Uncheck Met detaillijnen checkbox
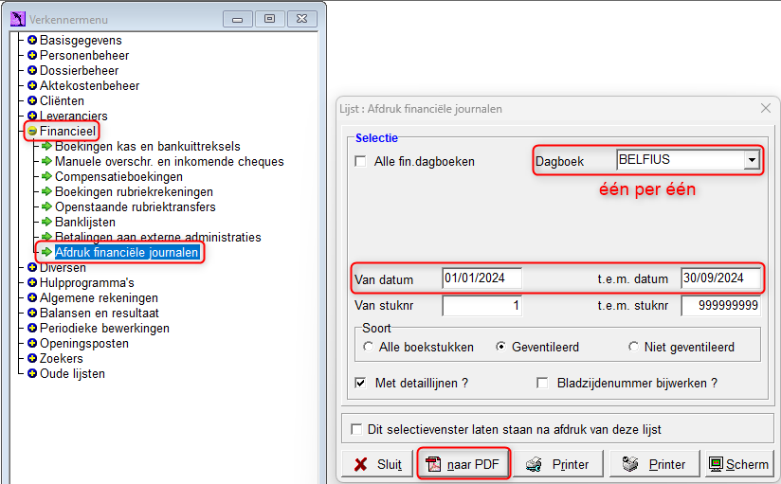 coord(360,383)
